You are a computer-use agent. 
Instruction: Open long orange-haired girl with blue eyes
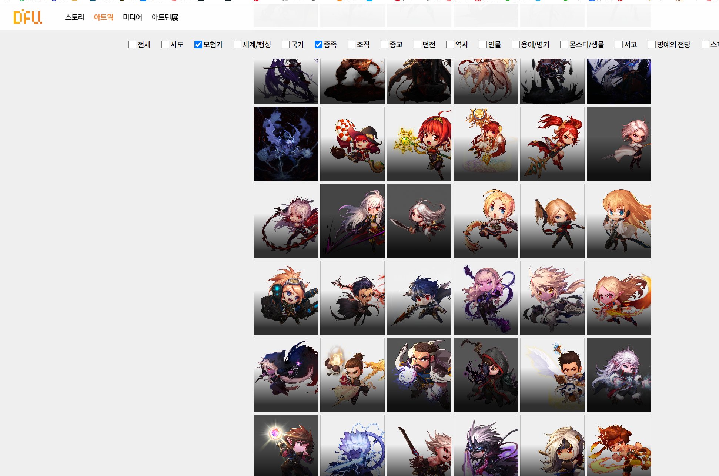(x=619, y=221)
